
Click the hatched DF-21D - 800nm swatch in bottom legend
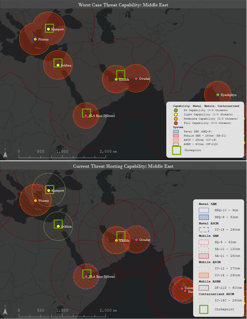coord(204,288)
